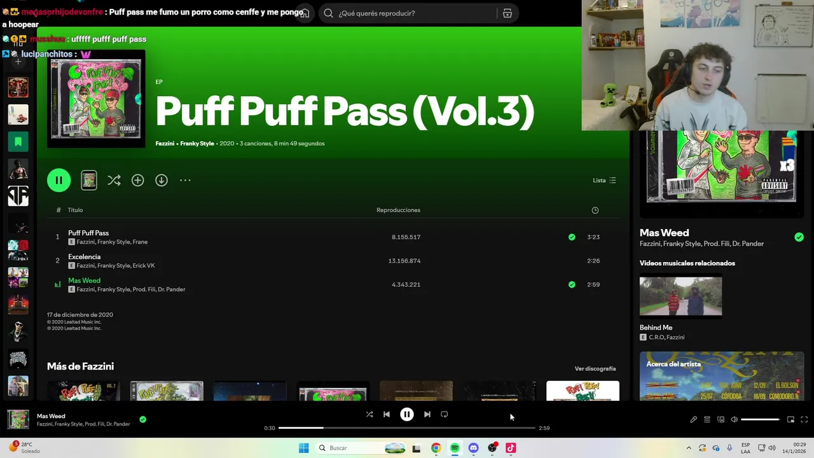The width and height of the screenshot is (814, 458).
Task: Open the Windows Start button
Action: point(303,448)
